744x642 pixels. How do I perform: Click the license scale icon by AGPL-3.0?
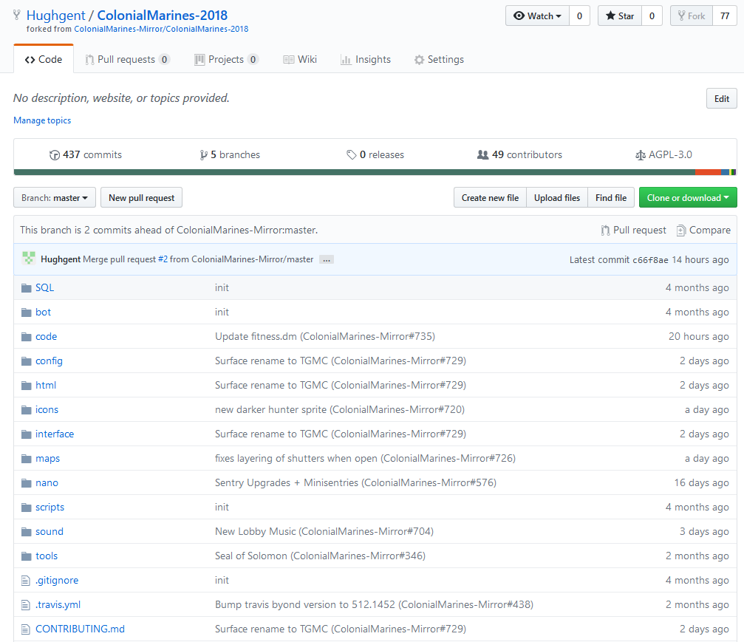pos(640,155)
